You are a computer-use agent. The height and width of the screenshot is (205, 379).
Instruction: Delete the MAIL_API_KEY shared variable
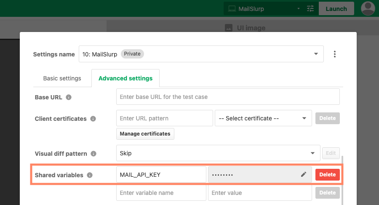tap(328, 175)
